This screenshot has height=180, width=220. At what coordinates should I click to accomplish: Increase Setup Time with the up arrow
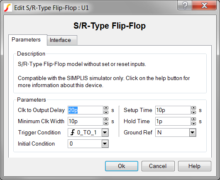point(193,108)
